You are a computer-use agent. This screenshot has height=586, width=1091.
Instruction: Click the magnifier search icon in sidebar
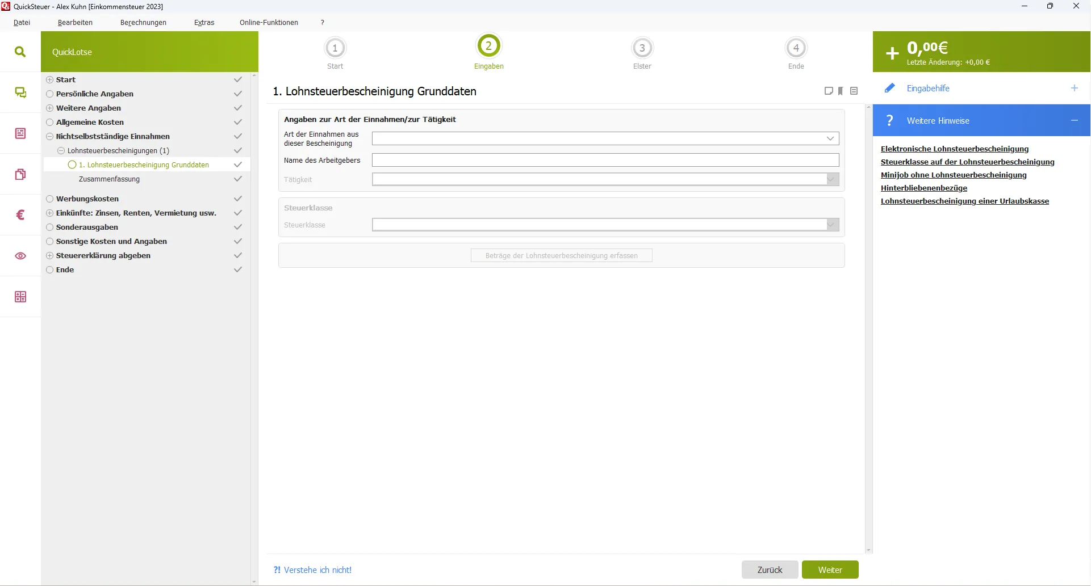tap(20, 52)
